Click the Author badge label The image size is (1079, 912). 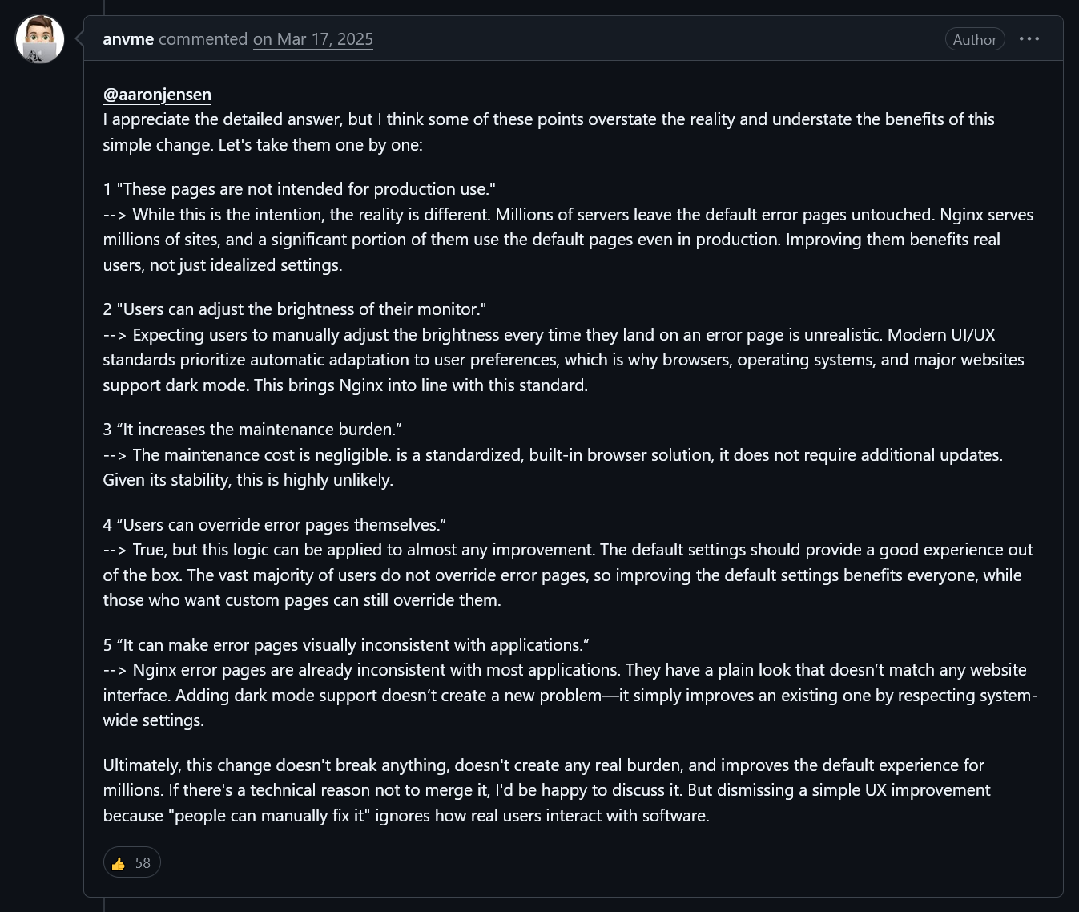point(975,39)
